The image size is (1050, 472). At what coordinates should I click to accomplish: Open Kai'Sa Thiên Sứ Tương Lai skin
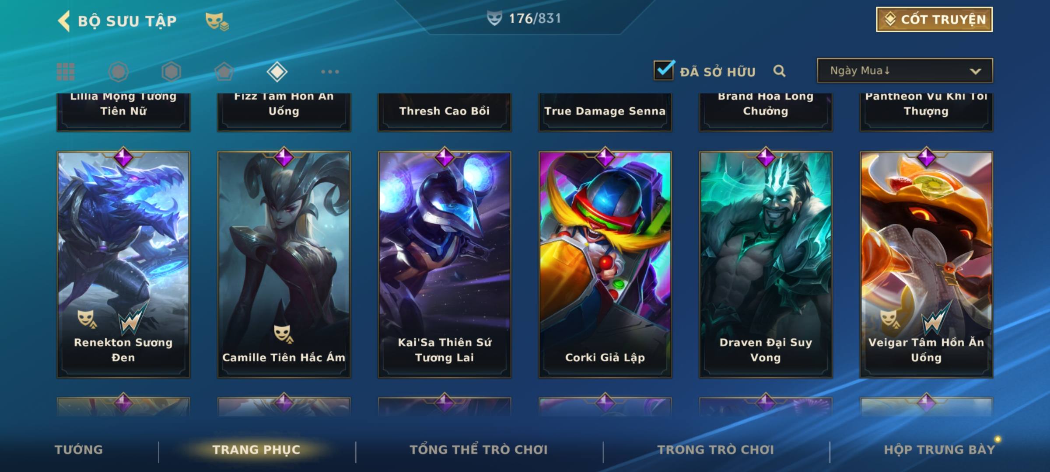pyautogui.click(x=444, y=264)
